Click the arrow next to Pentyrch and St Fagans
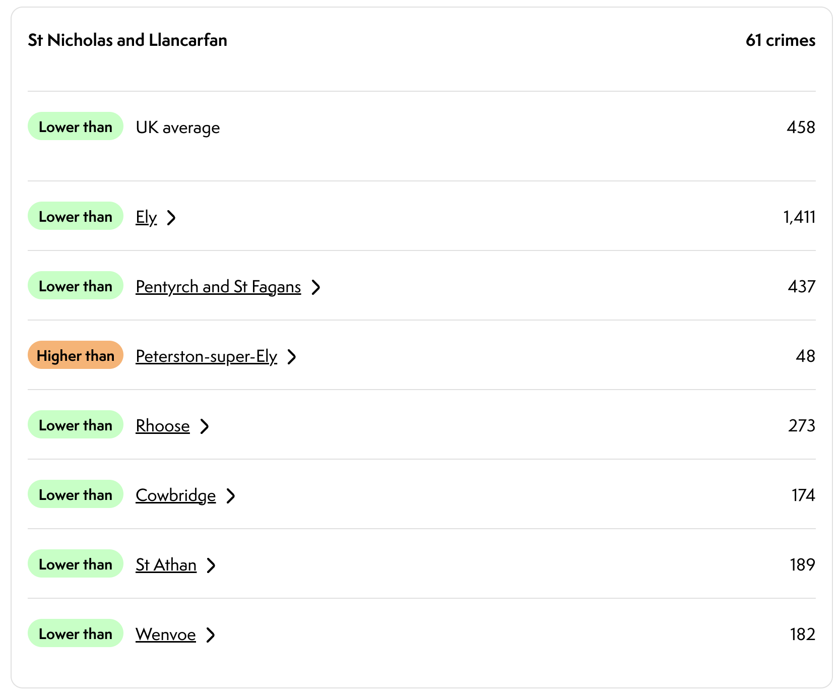 click(316, 287)
